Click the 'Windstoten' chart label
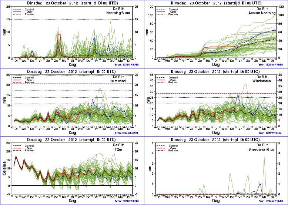This screenshot has width=288, height=205. (x=262, y=81)
